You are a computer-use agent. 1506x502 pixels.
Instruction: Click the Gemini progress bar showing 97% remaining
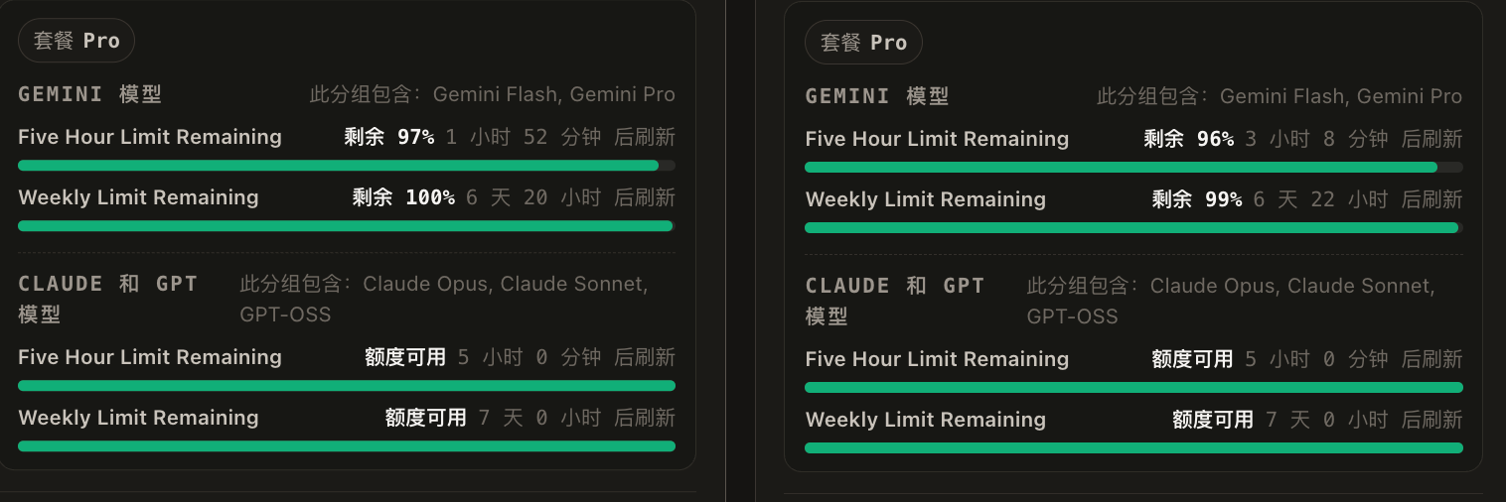click(347, 166)
